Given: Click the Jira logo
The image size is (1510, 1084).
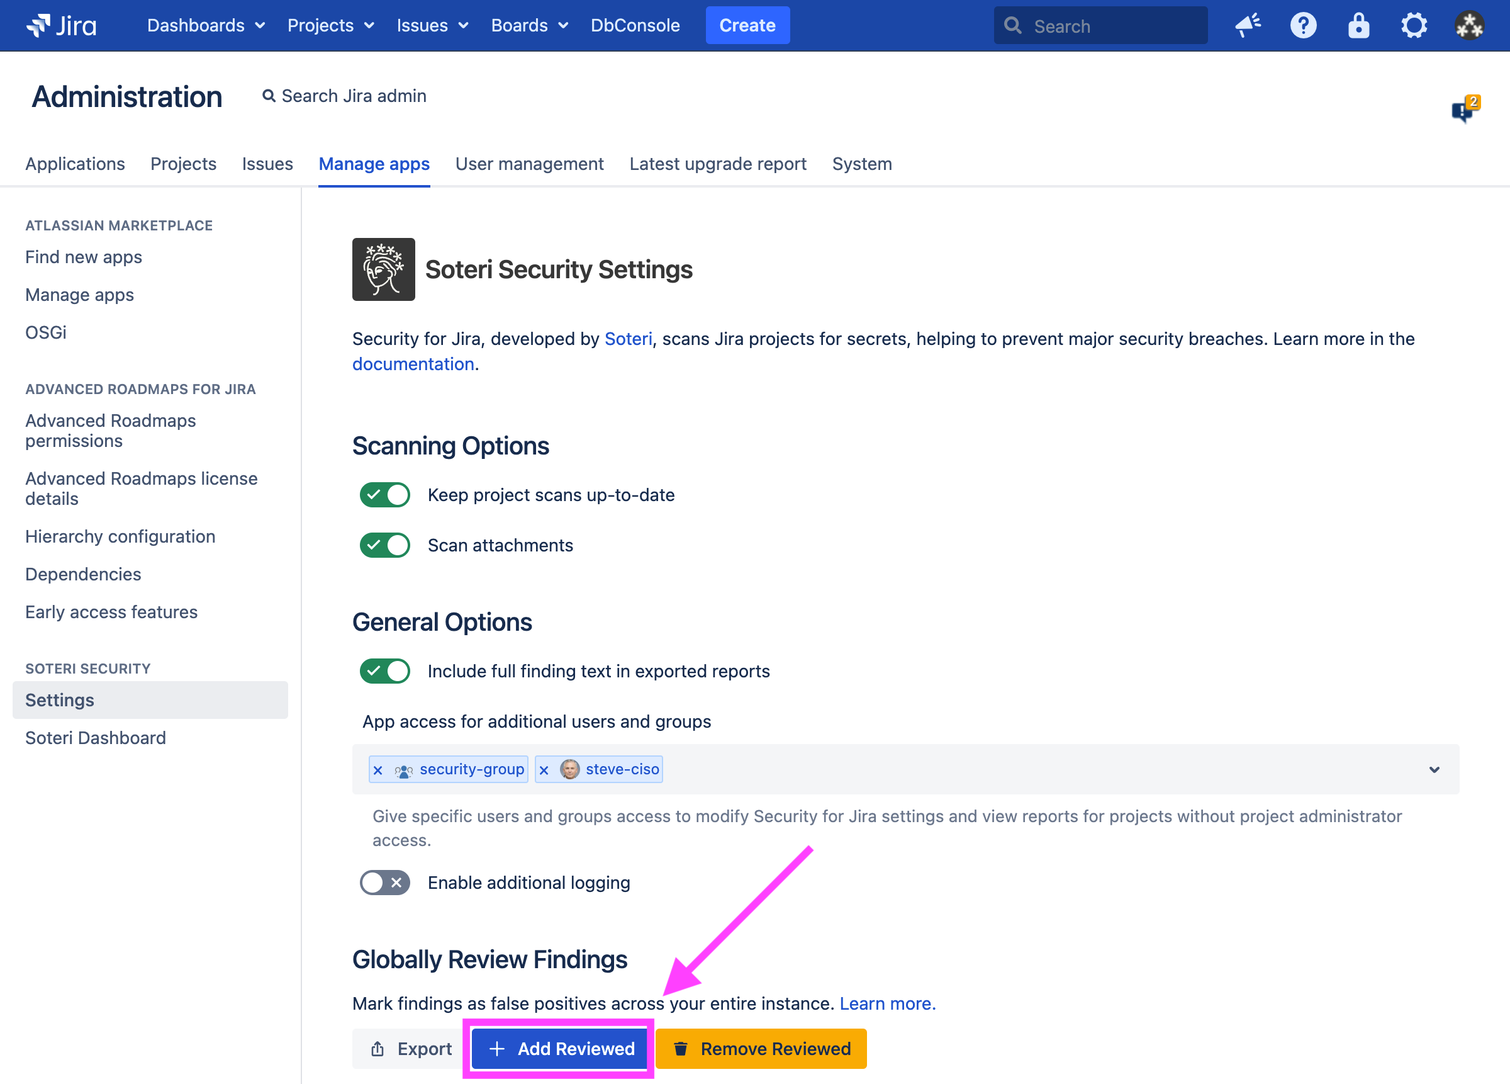Looking at the screenshot, I should click(60, 25).
